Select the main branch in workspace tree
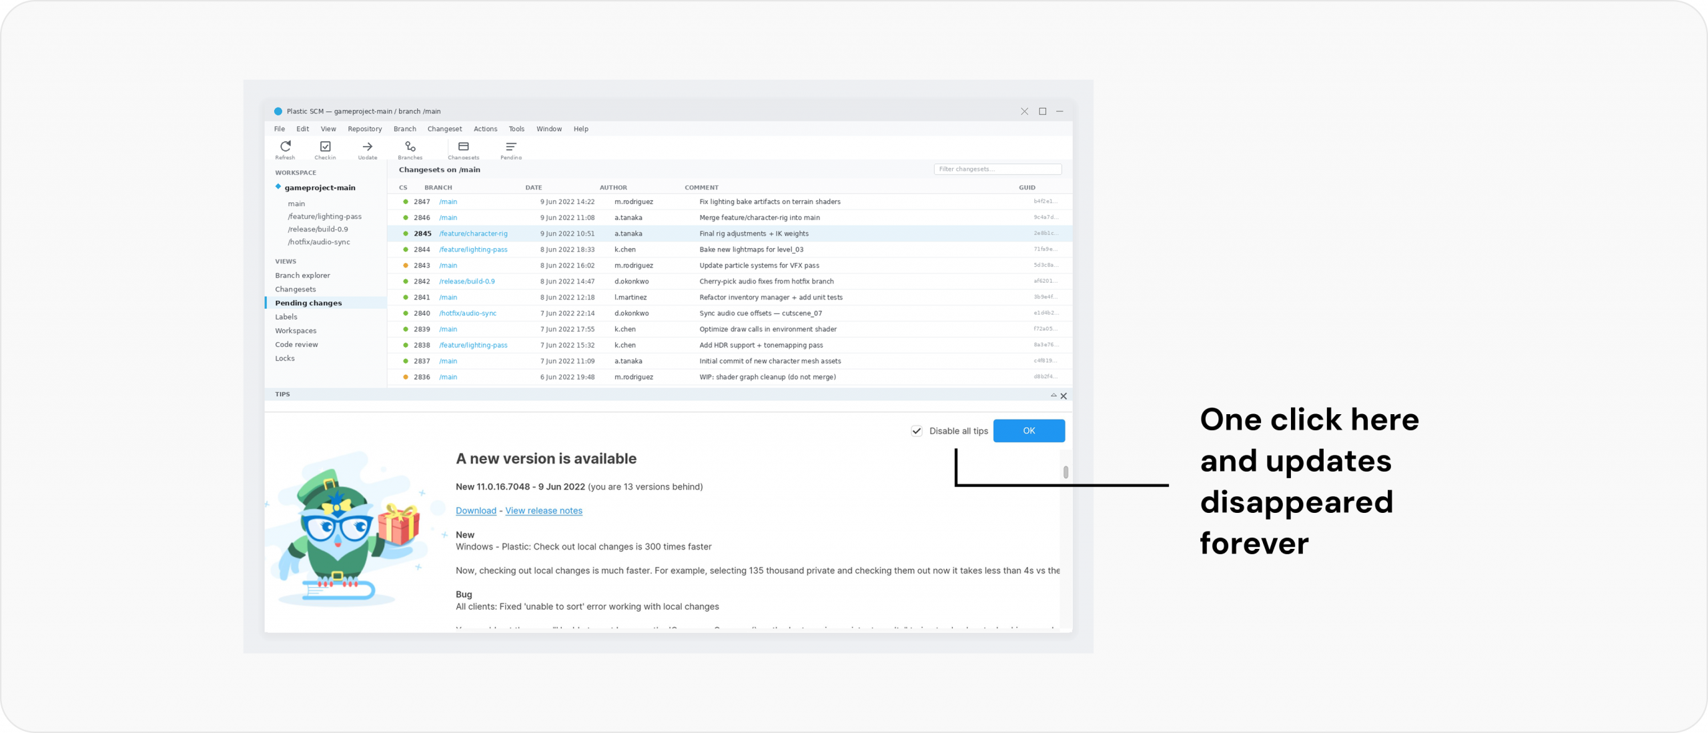Screen dimensions: 1708x733 pos(296,204)
